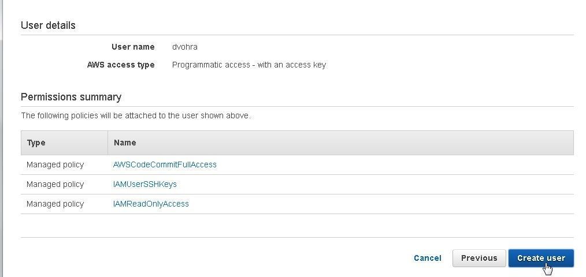This screenshot has width=586, height=277.
Task: Click the Permissions summary heading
Action: 71,97
